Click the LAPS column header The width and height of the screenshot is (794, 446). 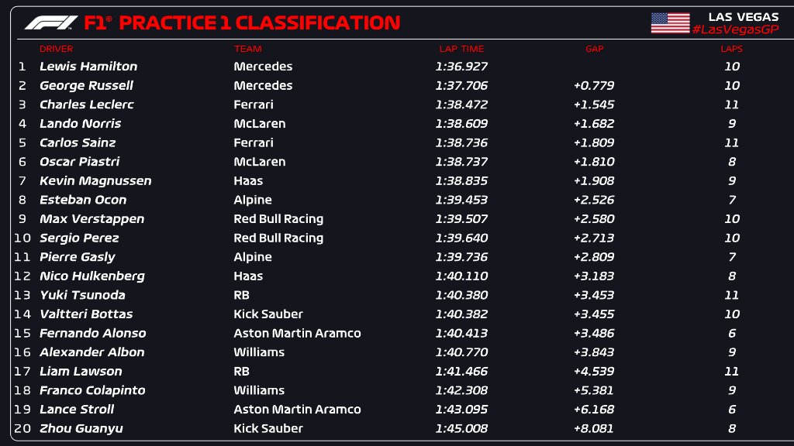pos(731,49)
